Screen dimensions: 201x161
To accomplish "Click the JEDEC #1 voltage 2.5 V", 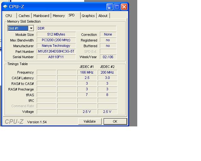I will (x=87, y=112).
